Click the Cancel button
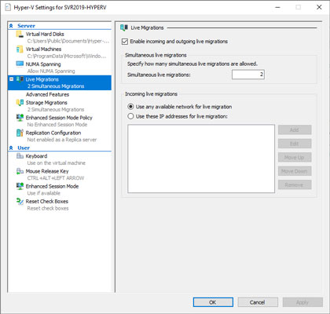Viewport: 330px width, 314px height. tap(258, 302)
